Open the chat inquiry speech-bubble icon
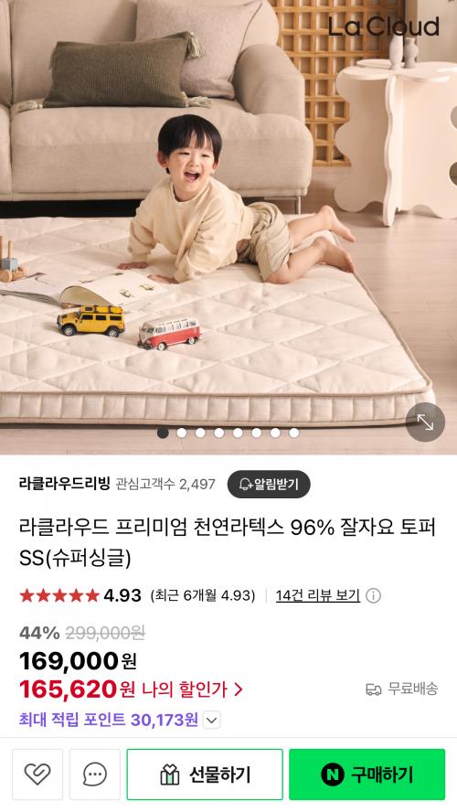 coord(95,775)
